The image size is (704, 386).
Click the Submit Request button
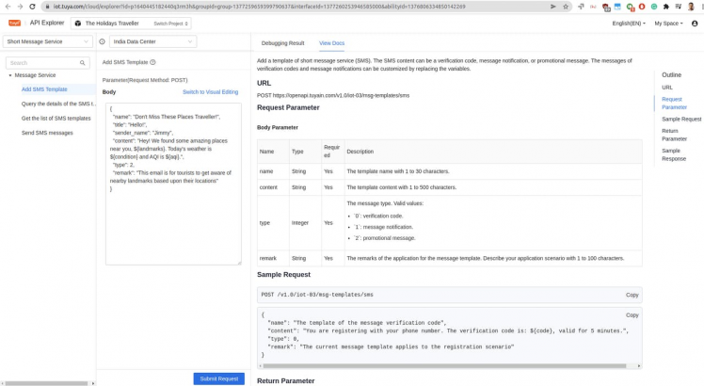(x=218, y=378)
